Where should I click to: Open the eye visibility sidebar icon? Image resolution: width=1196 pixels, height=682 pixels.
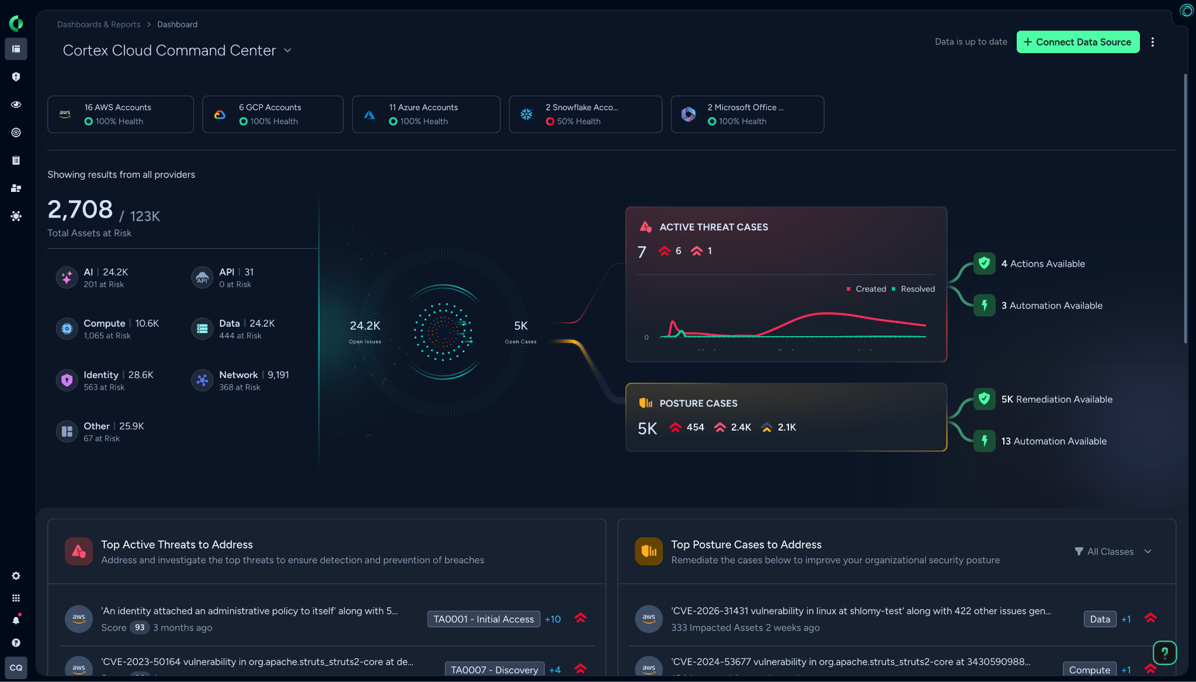click(x=16, y=104)
